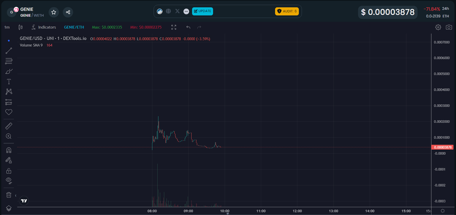Viewport: 456px width, 215px height.
Task: Collapse the drawing toolbar arrow
Action: tap(16, 196)
